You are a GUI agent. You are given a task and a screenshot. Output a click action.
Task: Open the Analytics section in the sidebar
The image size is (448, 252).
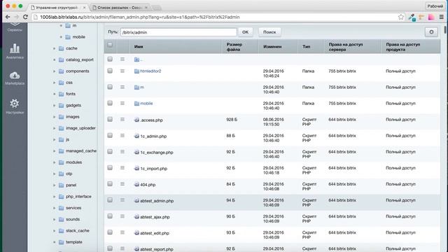pyautogui.click(x=15, y=51)
